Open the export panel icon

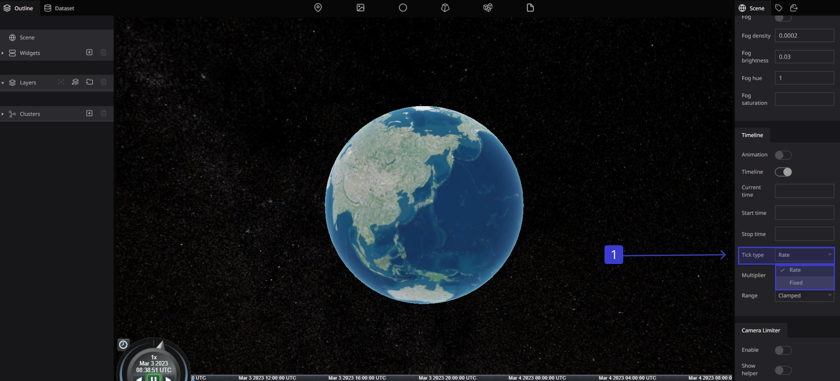(793, 8)
